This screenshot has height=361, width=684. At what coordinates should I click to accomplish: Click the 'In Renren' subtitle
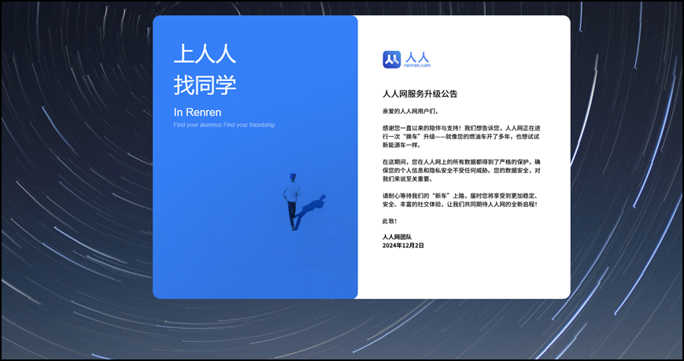pyautogui.click(x=198, y=112)
